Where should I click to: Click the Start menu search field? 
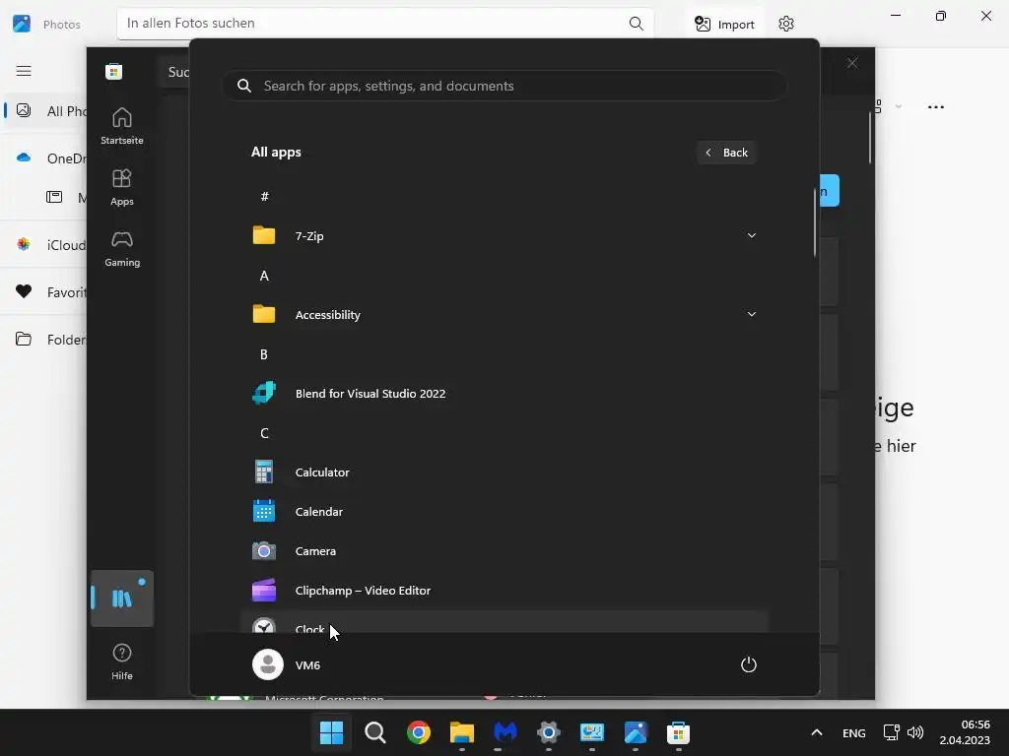pos(504,86)
